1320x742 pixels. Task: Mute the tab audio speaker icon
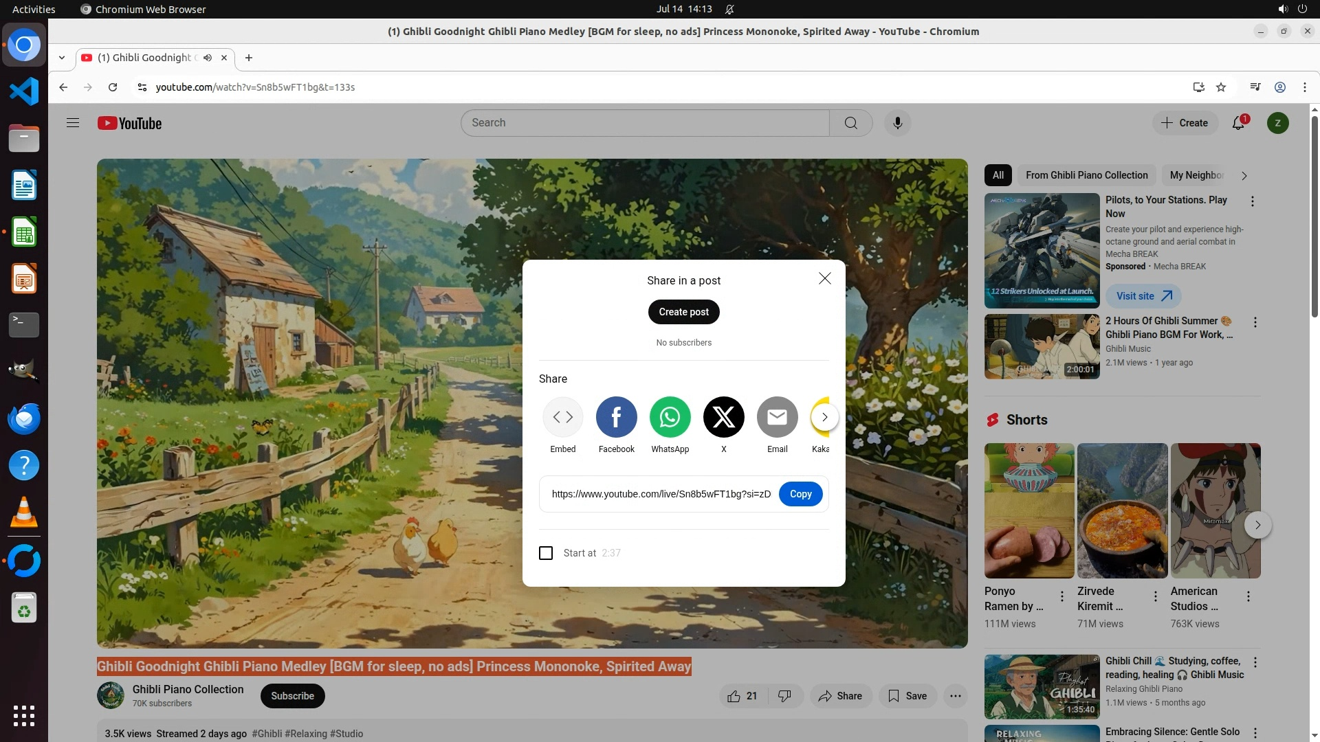click(208, 58)
